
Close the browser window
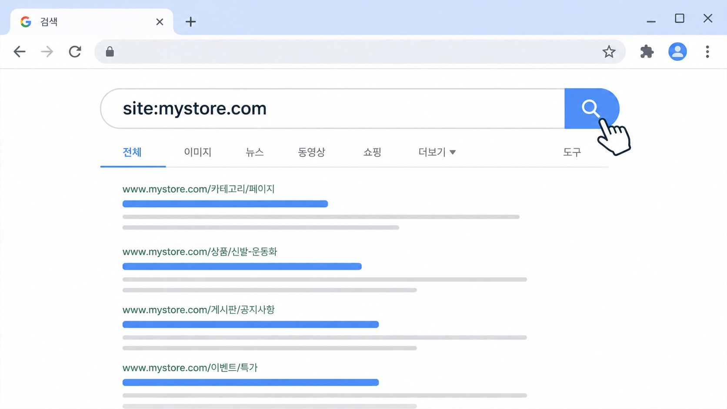pyautogui.click(x=708, y=18)
